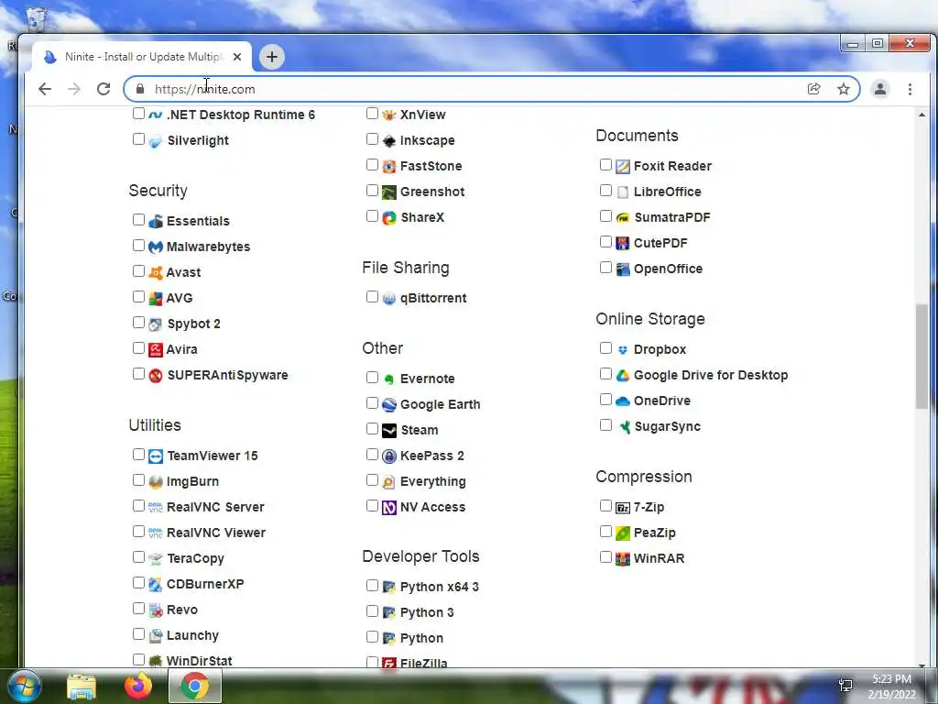Open the Chrome share page icon
This screenshot has width=938, height=704.
(x=813, y=89)
